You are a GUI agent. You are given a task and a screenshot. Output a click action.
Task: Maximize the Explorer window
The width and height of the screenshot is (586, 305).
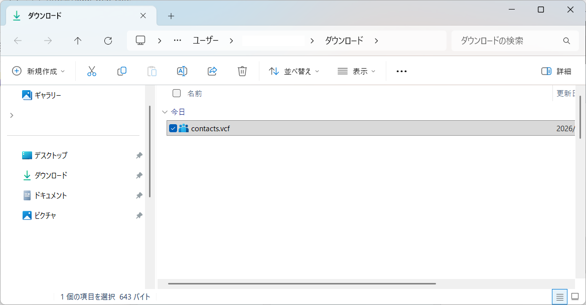pos(541,10)
